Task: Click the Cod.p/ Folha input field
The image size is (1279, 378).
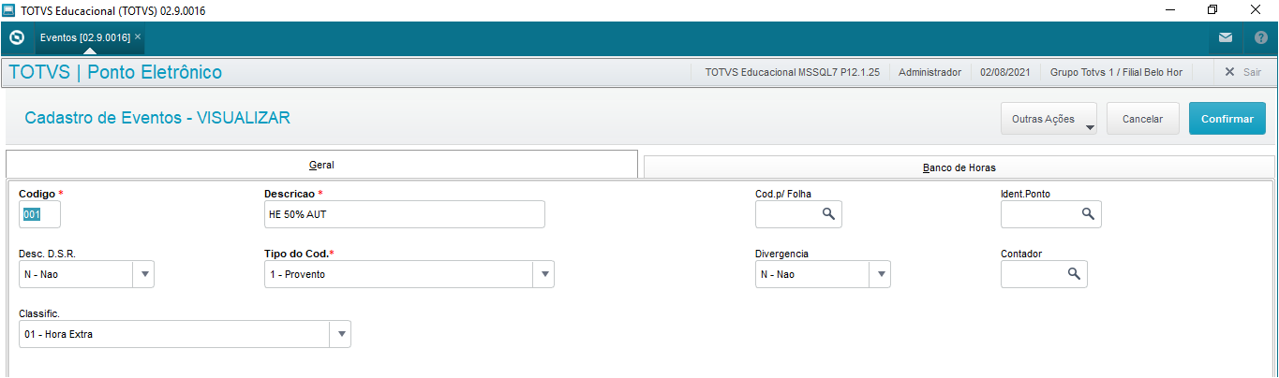Action: (798, 214)
